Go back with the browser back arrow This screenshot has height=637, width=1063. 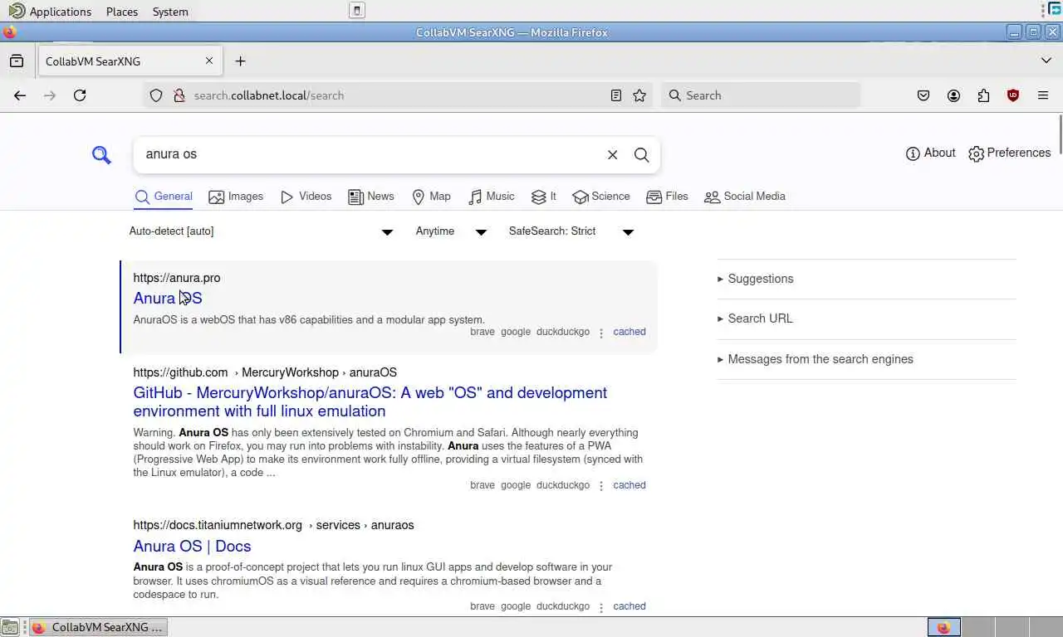[x=20, y=95]
